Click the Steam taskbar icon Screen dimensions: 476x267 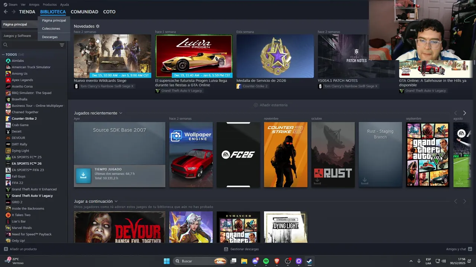pos(309,261)
